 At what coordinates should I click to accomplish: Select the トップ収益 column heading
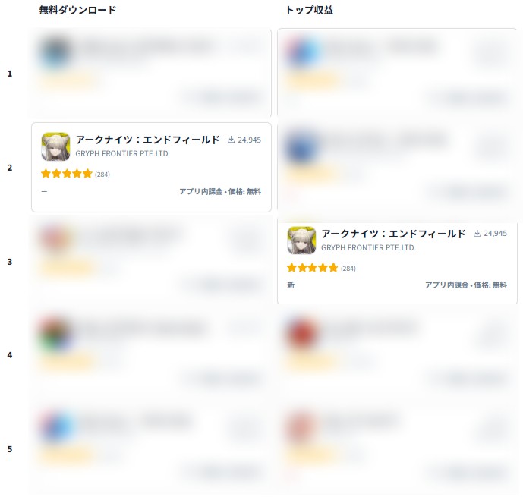coord(309,10)
